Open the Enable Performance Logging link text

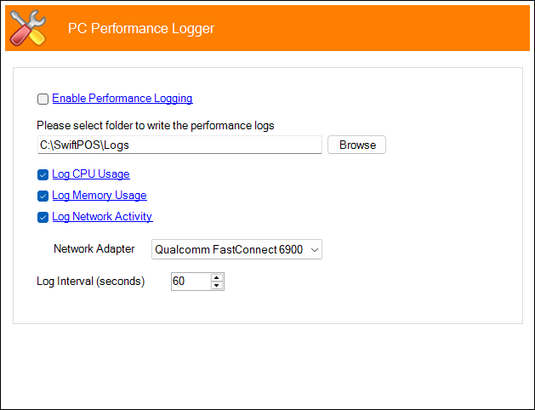click(122, 98)
